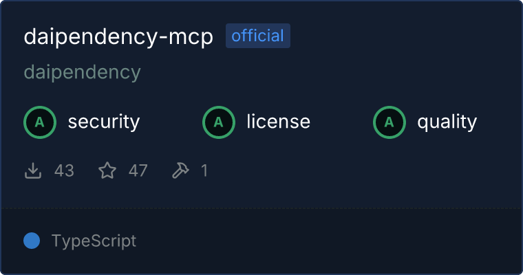
Task: Click the blue TypeScript language dot
Action: pos(32,241)
